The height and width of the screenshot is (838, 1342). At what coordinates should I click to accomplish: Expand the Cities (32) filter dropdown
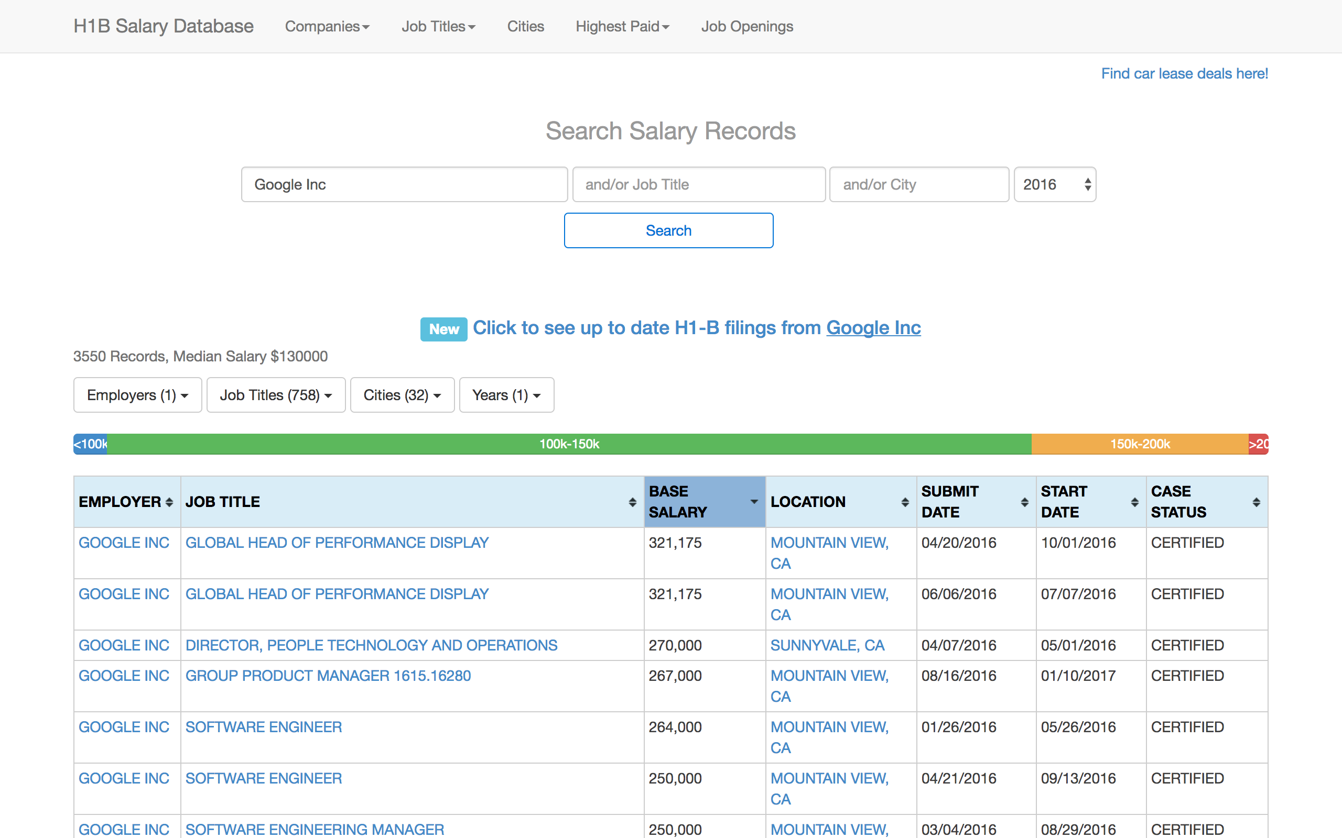(x=403, y=395)
